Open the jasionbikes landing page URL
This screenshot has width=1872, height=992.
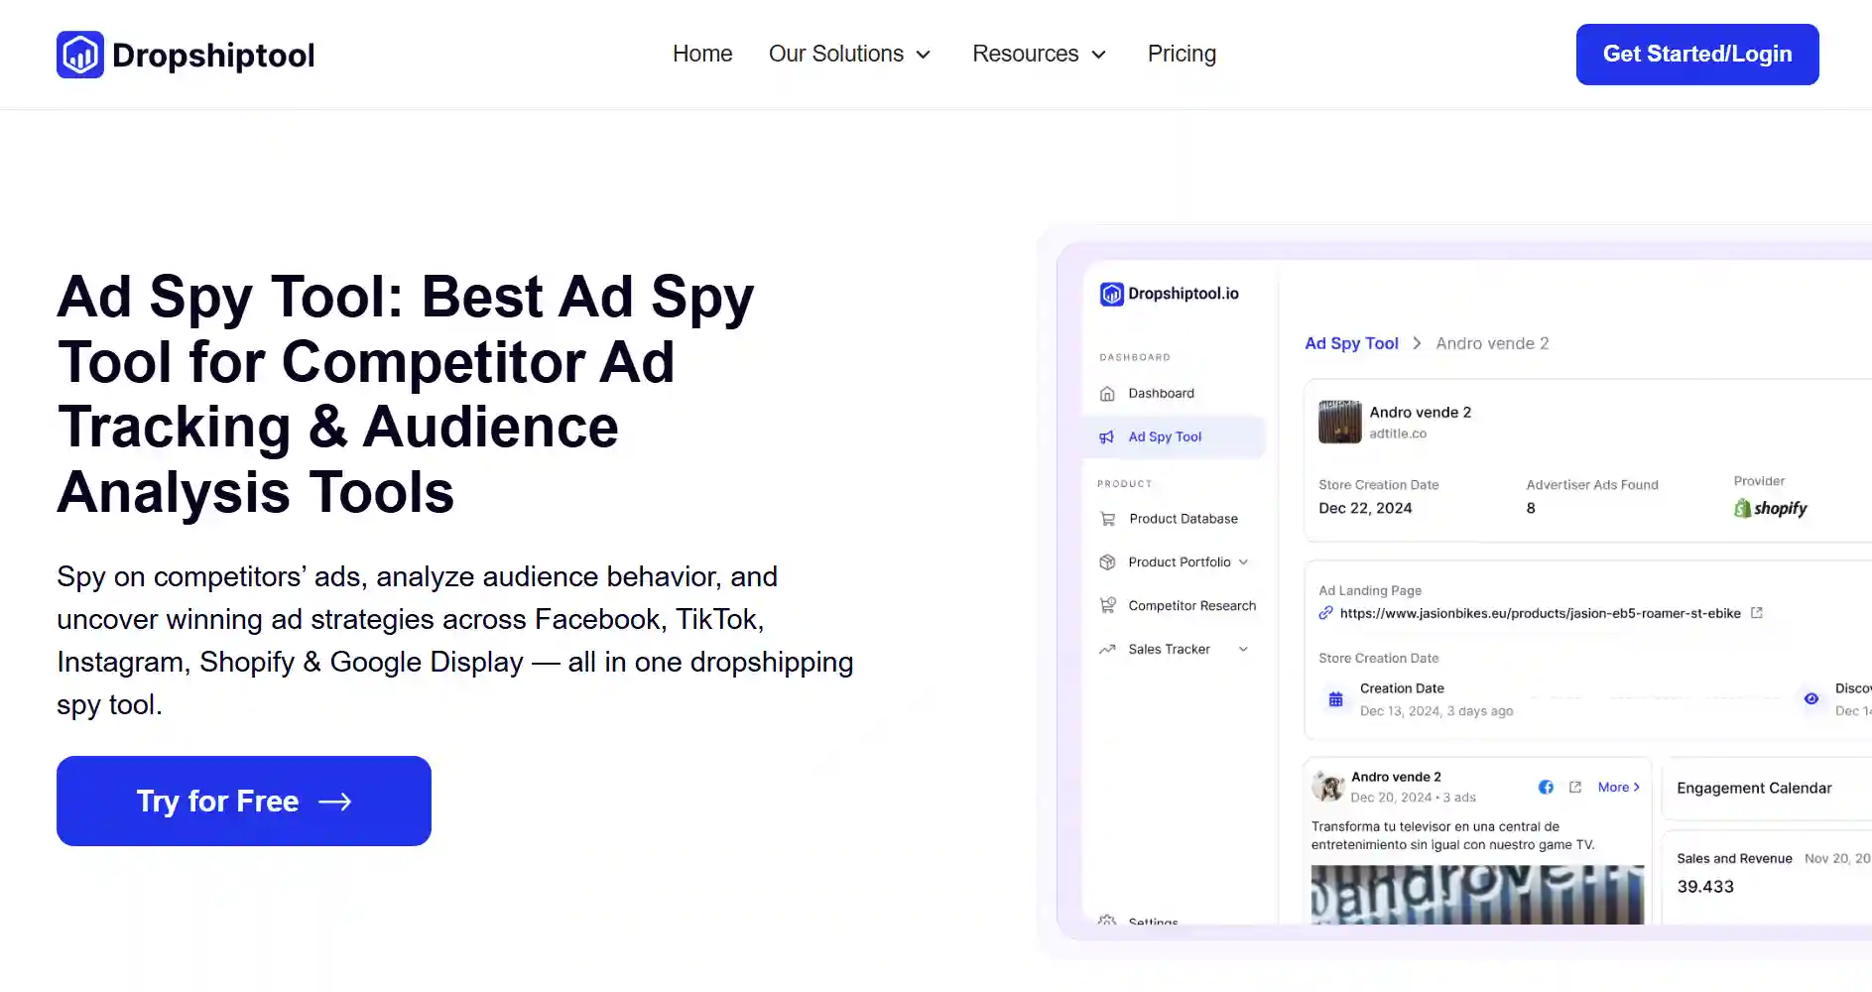1540,613
